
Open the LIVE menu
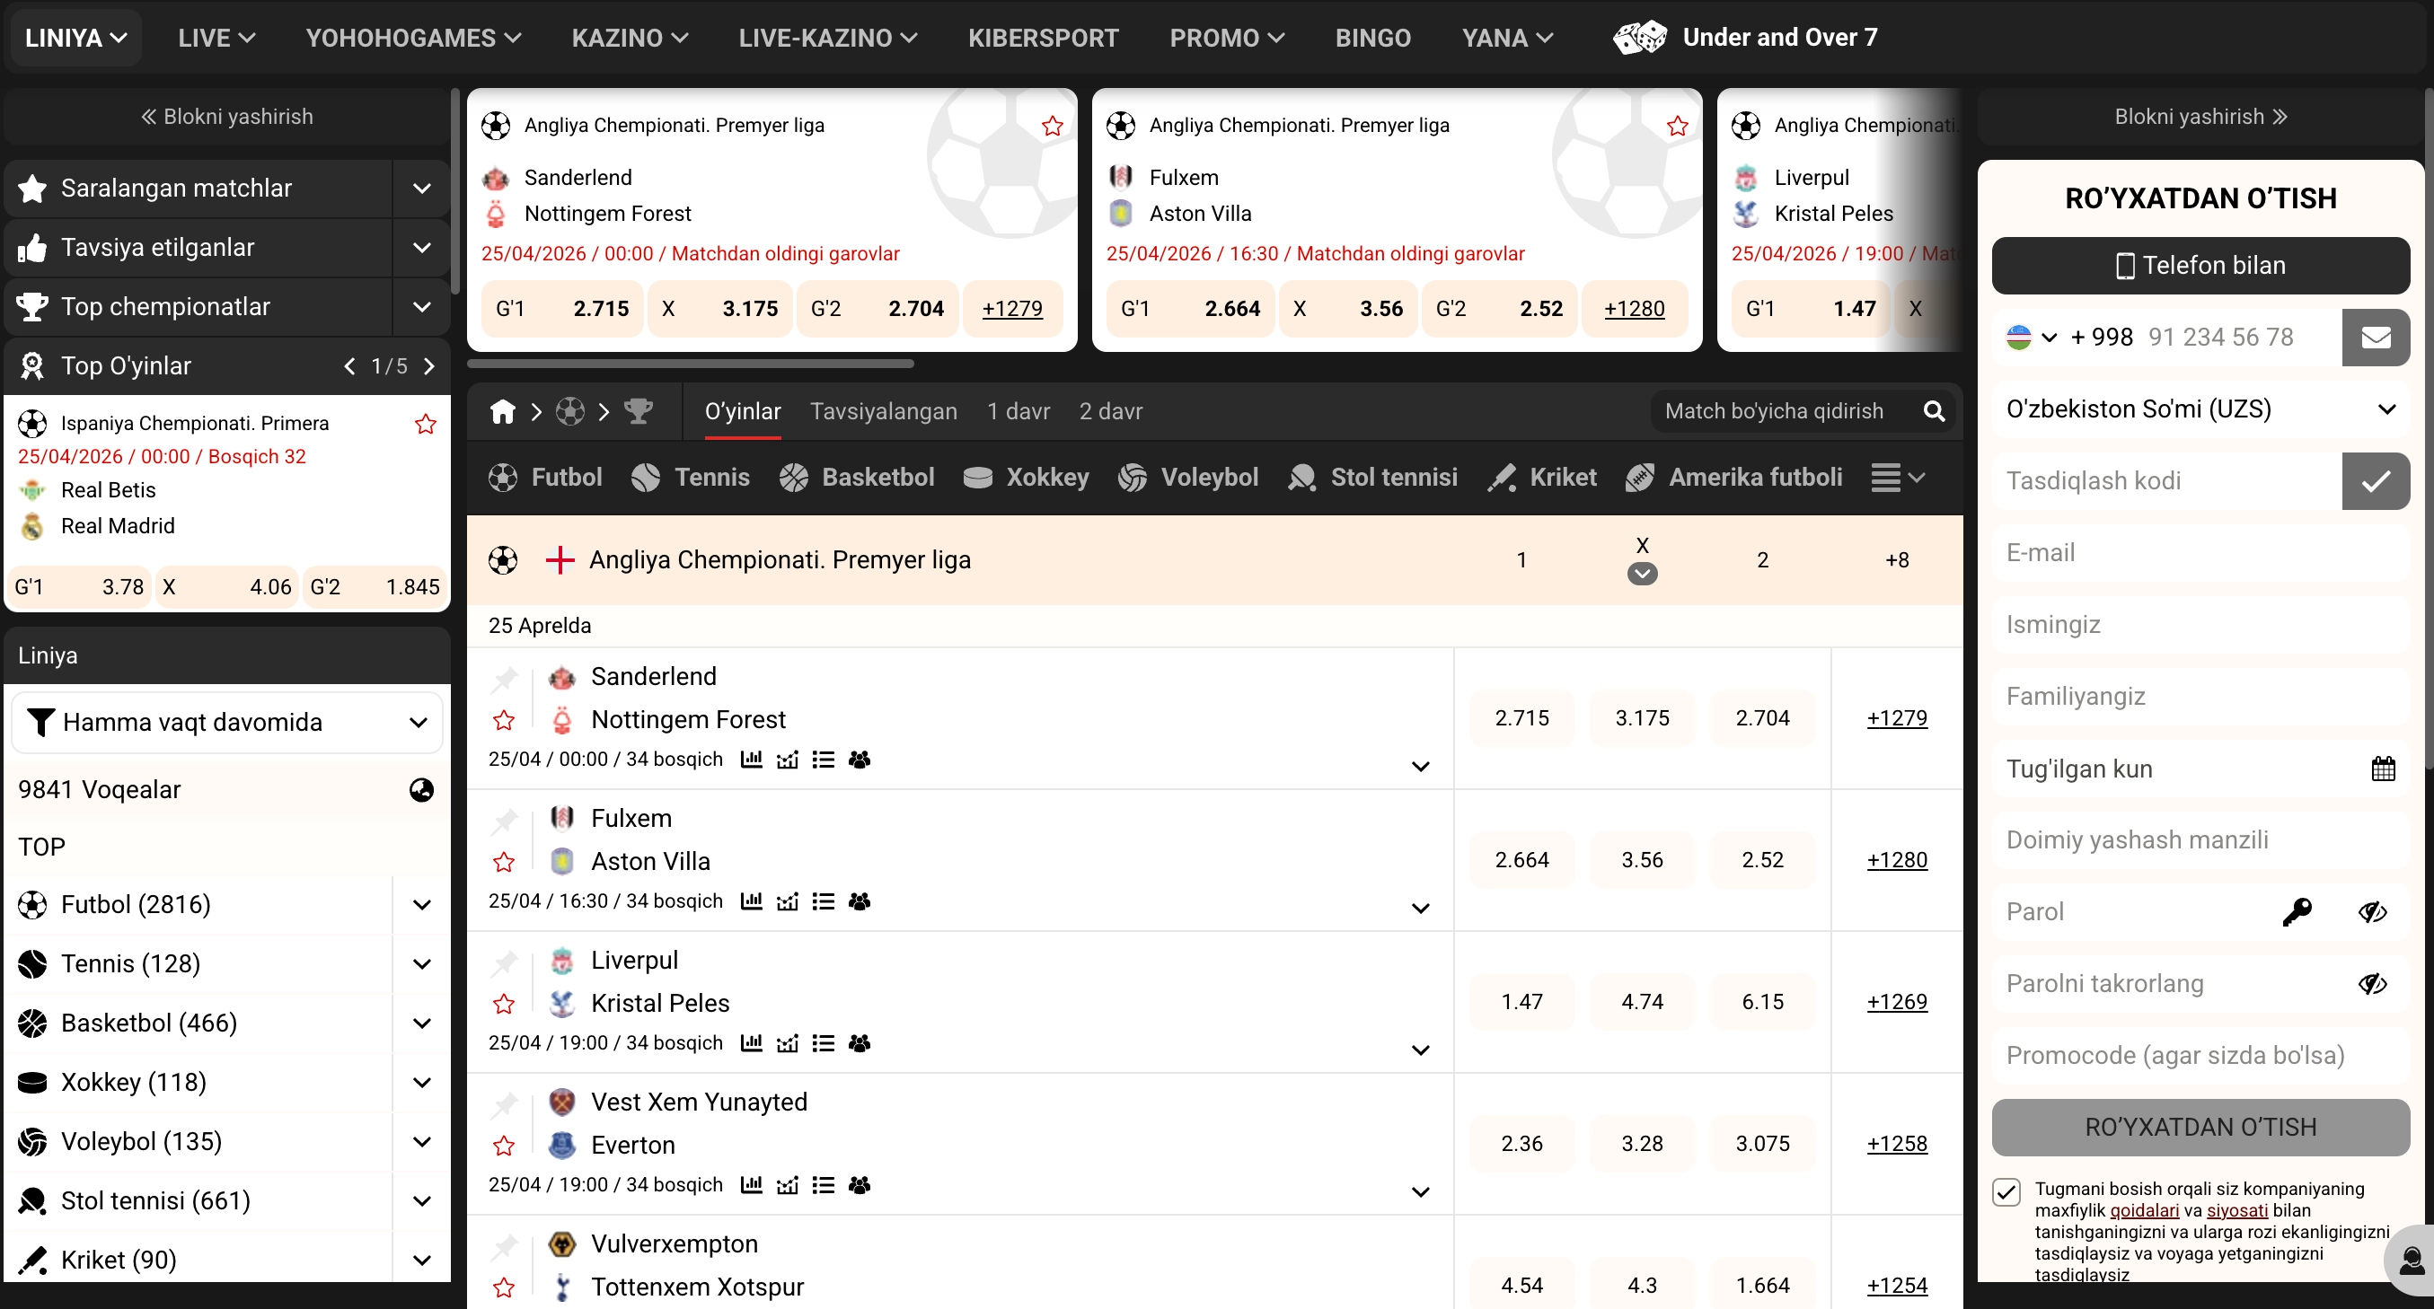216,38
